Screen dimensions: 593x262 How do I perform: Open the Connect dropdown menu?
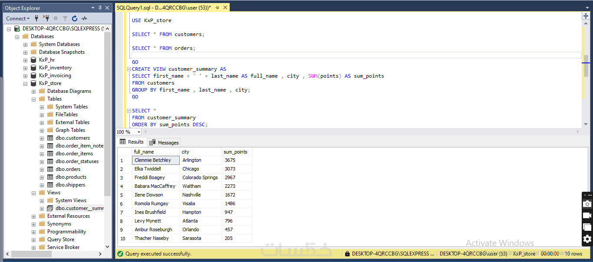[18, 18]
